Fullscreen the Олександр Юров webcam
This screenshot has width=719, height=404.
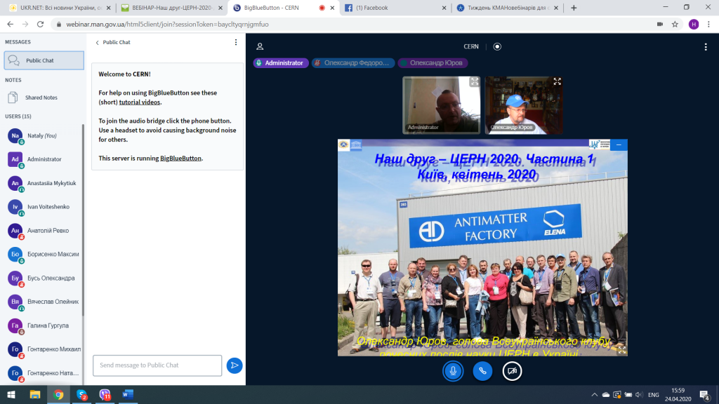pyautogui.click(x=557, y=81)
